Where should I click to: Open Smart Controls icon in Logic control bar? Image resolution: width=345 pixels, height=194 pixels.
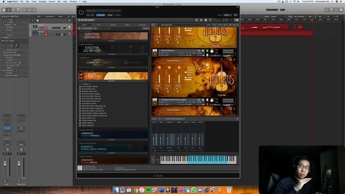click(24, 10)
